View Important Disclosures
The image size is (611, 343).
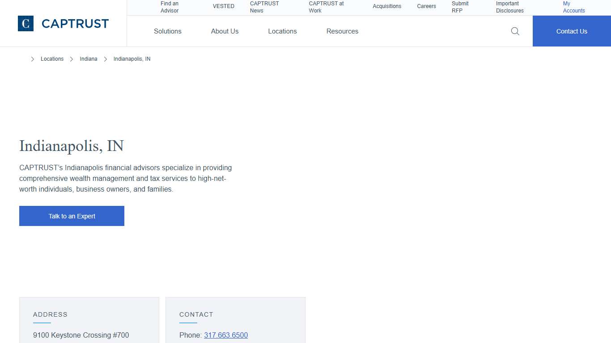[509, 7]
